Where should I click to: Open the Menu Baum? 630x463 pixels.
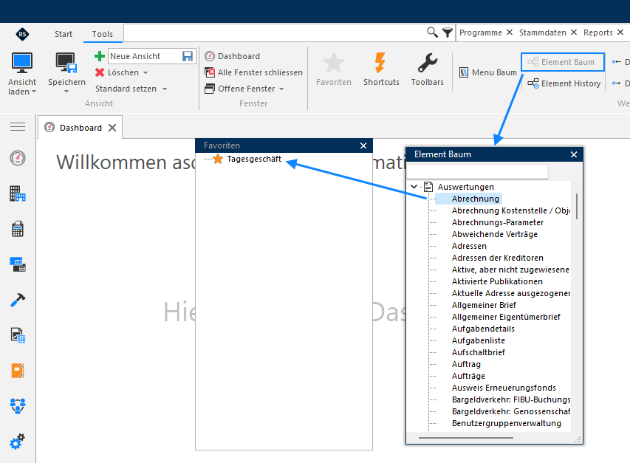[x=488, y=72]
